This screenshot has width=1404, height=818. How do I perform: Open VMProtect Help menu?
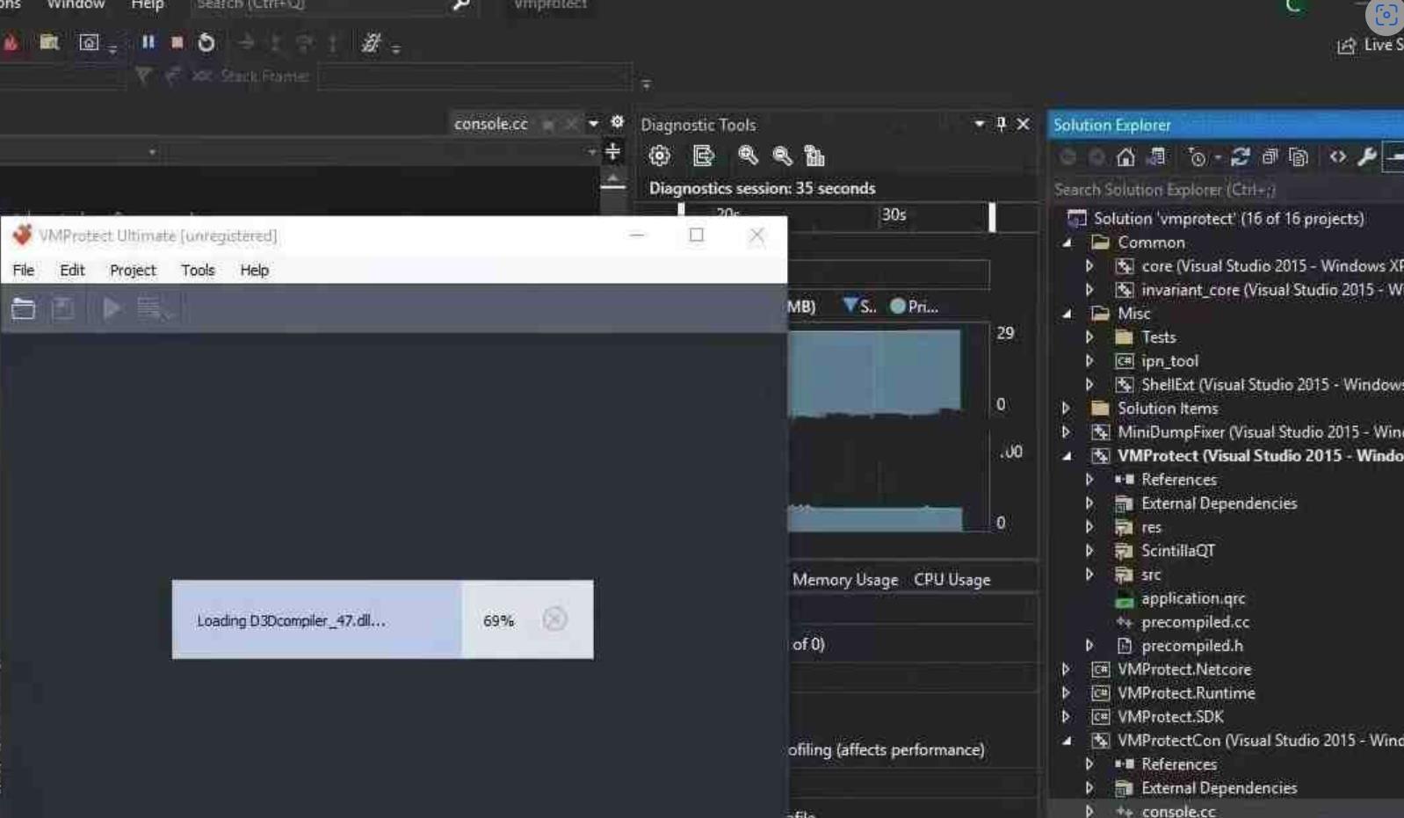[x=254, y=270]
